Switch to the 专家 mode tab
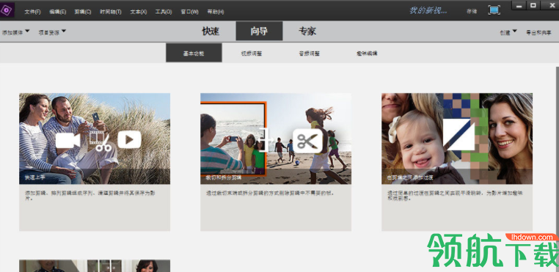 coord(307,32)
